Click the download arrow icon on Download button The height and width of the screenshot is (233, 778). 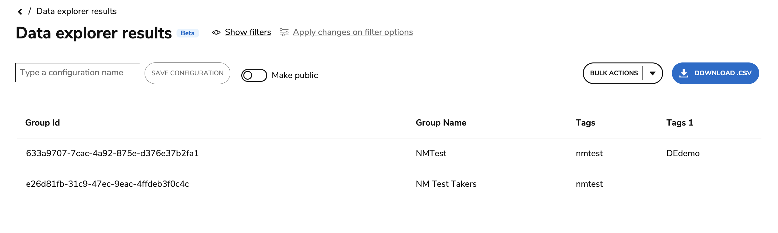(684, 73)
